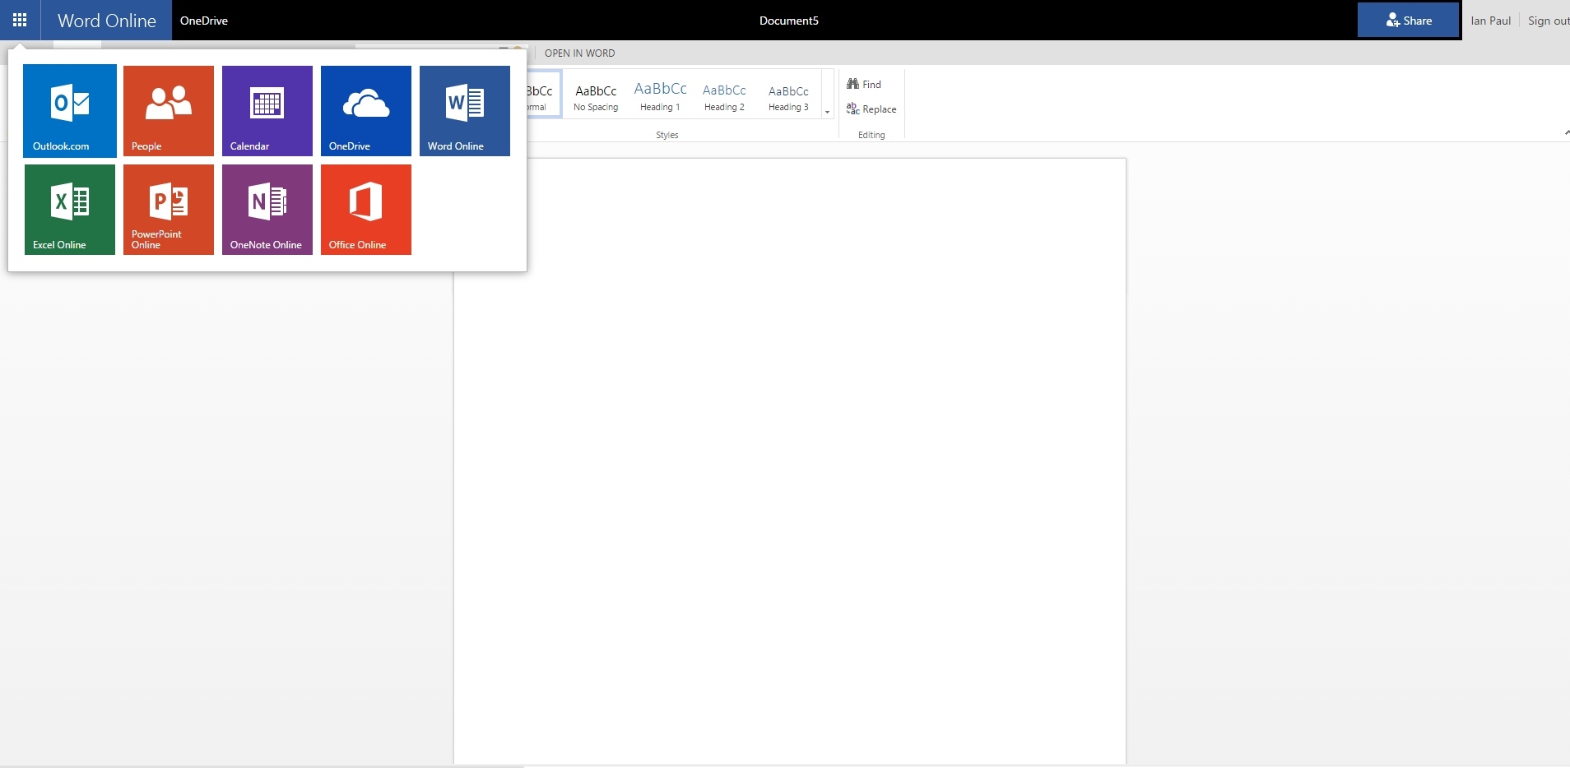The height and width of the screenshot is (768, 1570).
Task: Launch the Excel Online tile
Action: [70, 210]
